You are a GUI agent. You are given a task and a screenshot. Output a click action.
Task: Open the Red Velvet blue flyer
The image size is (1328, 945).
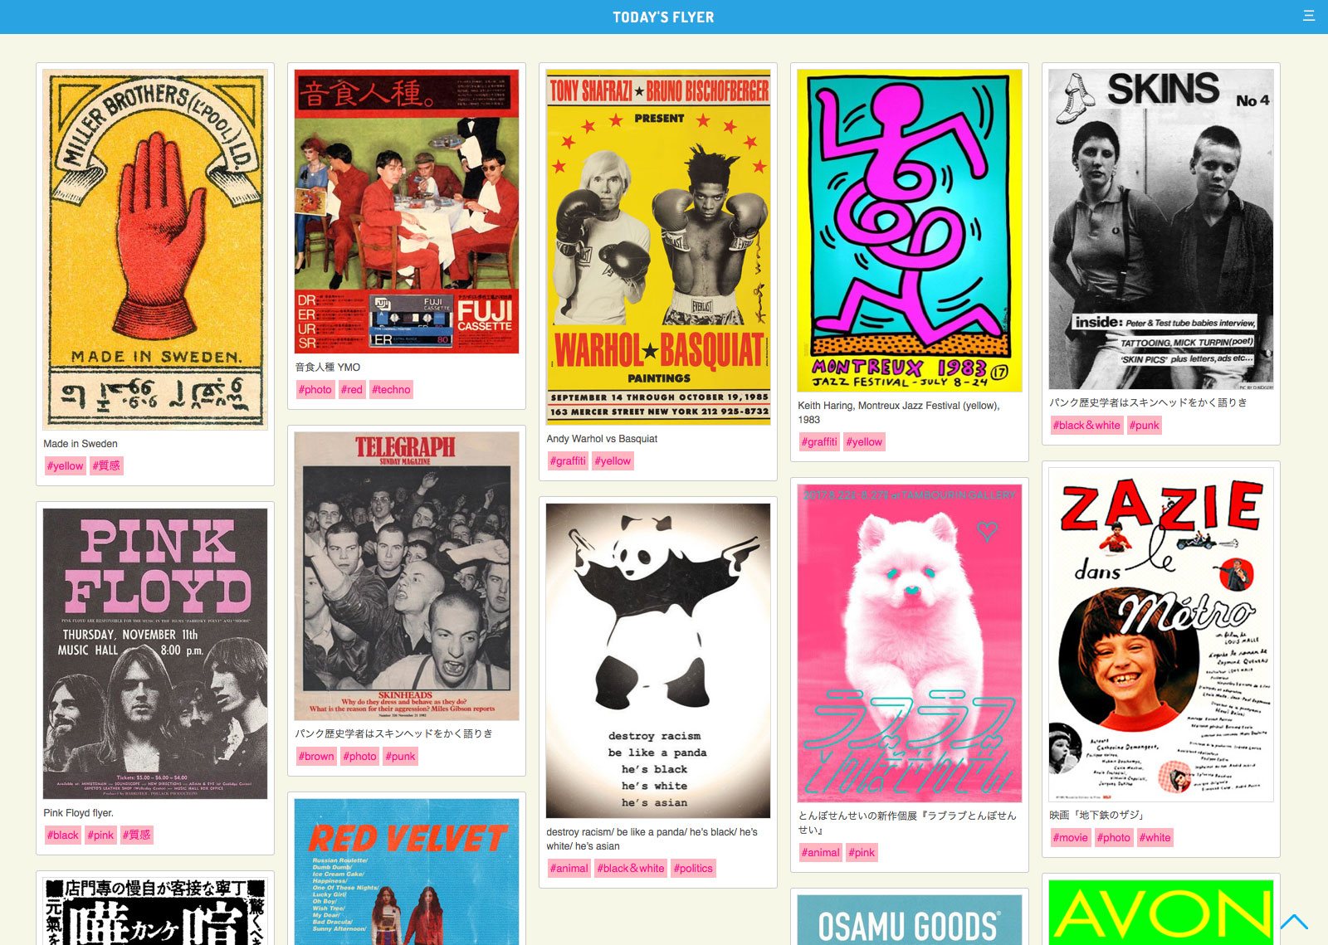tap(407, 872)
